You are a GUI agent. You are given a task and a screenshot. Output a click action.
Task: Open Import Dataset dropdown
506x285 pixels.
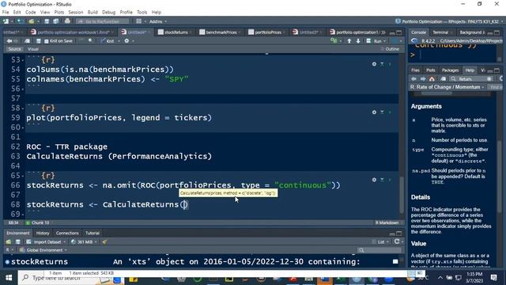click(46, 241)
